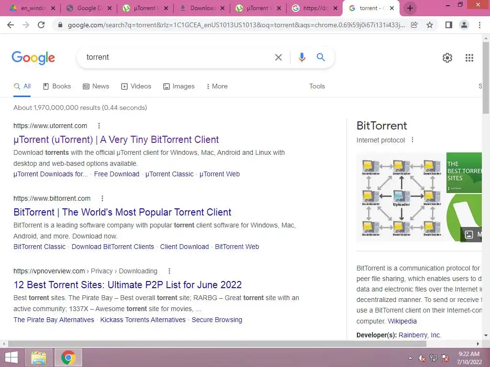Switch to the Books tab
This screenshot has width=490, height=367.
point(57,86)
